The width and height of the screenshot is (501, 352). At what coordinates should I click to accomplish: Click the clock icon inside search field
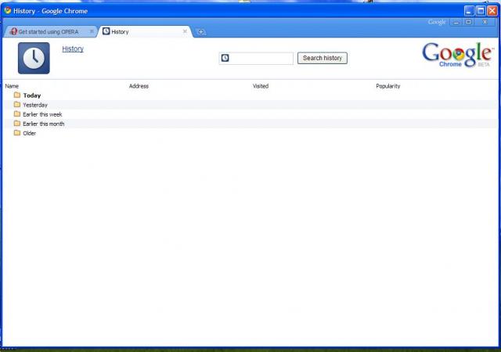click(225, 58)
